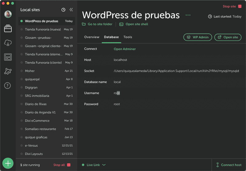The image size is (246, 171).
Task: Click the Open Adminer link
Action: pos(125,49)
